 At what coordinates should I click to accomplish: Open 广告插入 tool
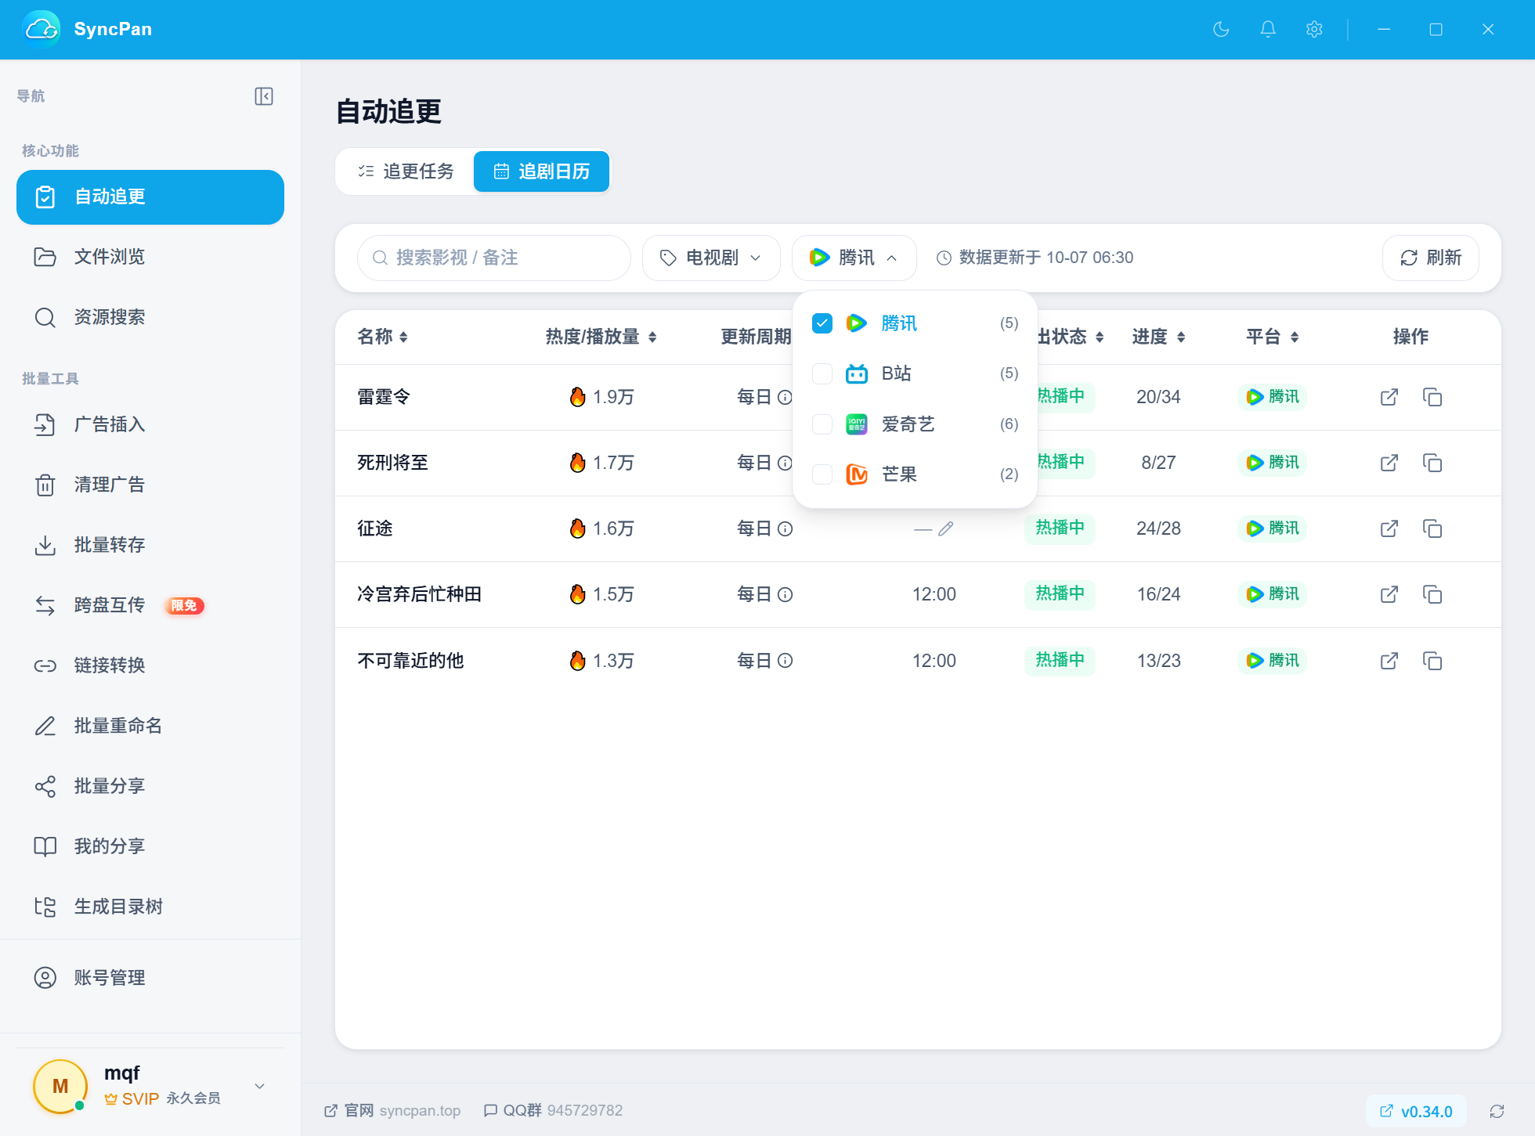pos(150,424)
